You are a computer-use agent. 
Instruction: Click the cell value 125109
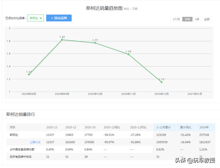click(x=161, y=135)
